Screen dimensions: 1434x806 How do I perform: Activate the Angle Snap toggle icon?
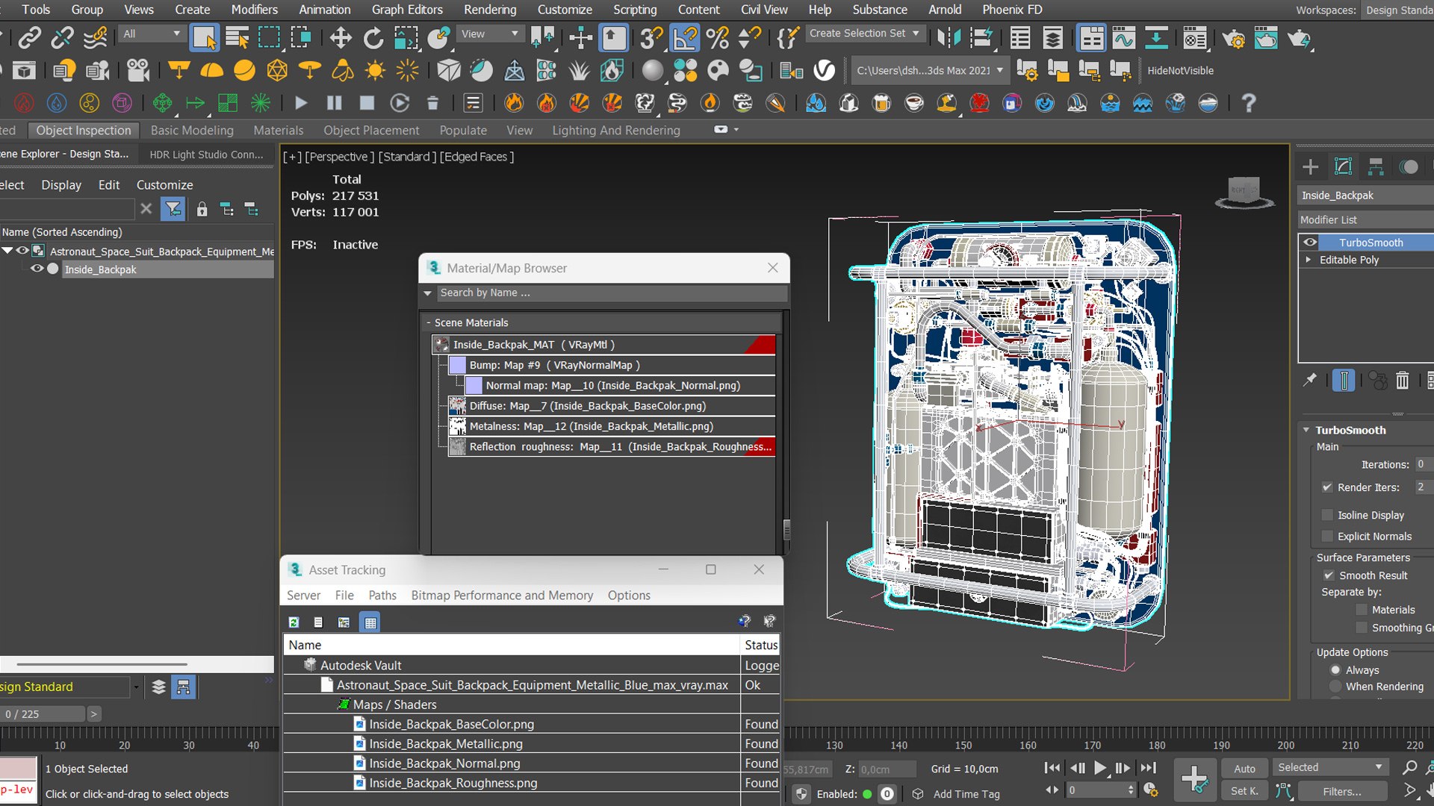click(684, 37)
